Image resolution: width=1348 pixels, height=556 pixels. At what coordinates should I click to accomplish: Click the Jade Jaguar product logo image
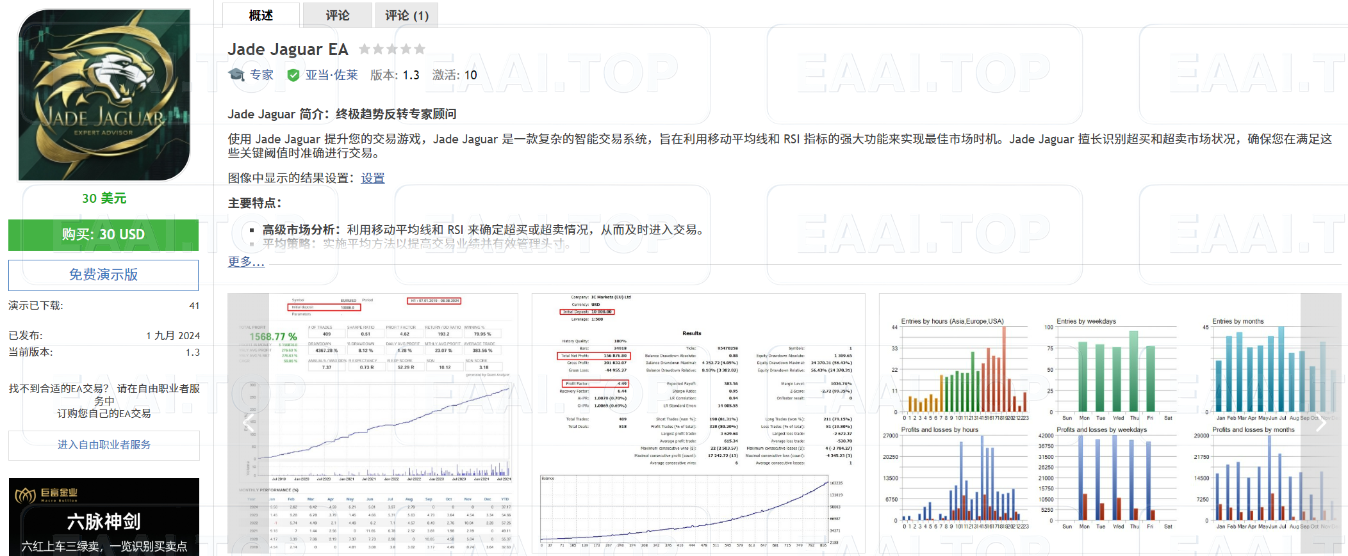pyautogui.click(x=104, y=95)
